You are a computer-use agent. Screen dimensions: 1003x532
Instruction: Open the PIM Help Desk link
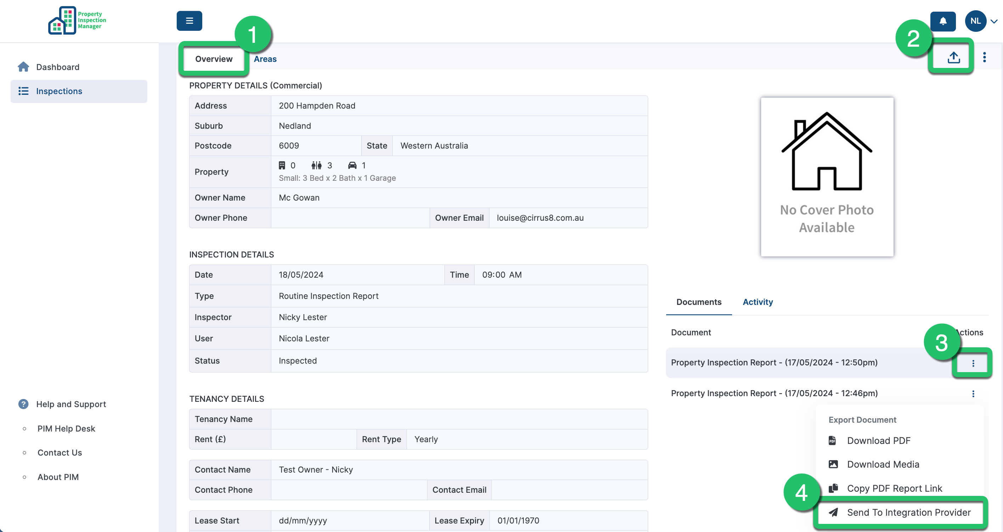66,429
